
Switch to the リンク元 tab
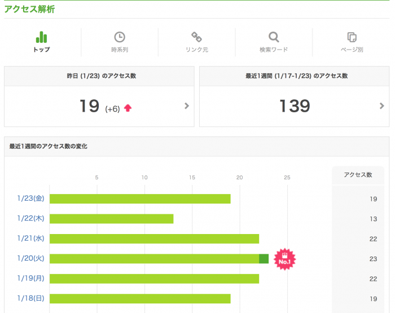click(197, 50)
